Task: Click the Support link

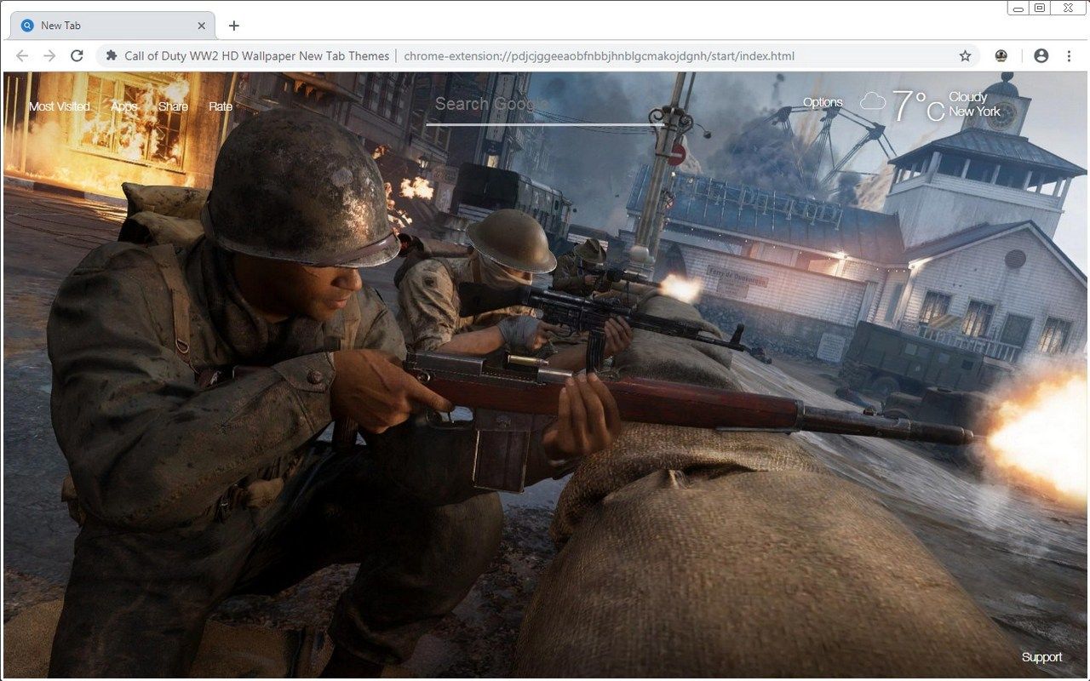Action: [x=1041, y=656]
